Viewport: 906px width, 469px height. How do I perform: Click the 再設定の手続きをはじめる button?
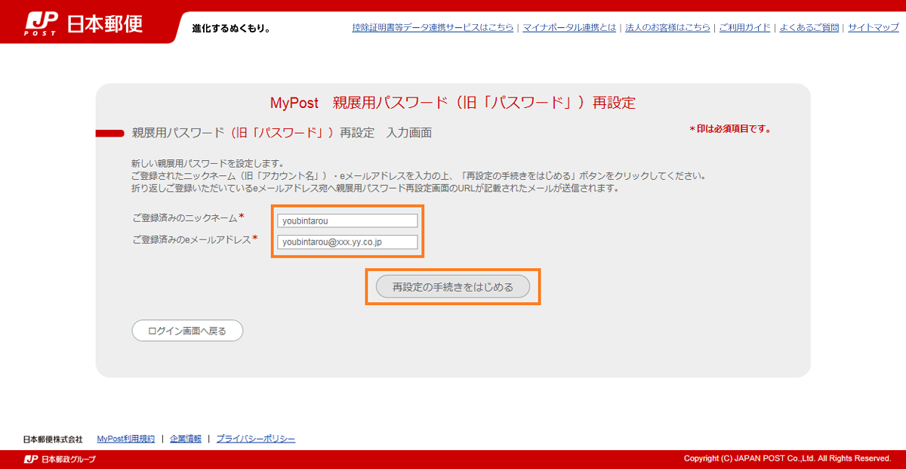coord(453,287)
